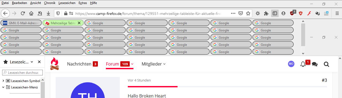Bookmark this page with star icon

tap(248, 13)
